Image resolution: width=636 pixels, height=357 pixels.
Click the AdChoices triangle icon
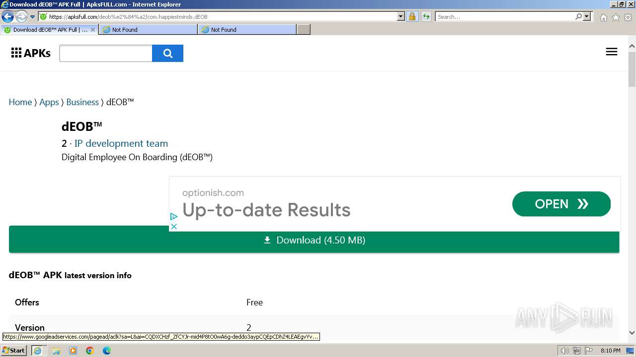pos(173,217)
